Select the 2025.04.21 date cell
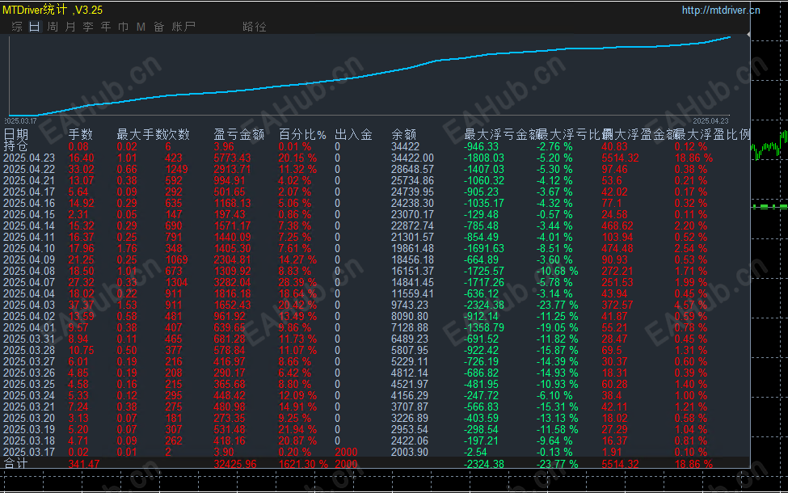The height and width of the screenshot is (493, 788). click(29, 180)
